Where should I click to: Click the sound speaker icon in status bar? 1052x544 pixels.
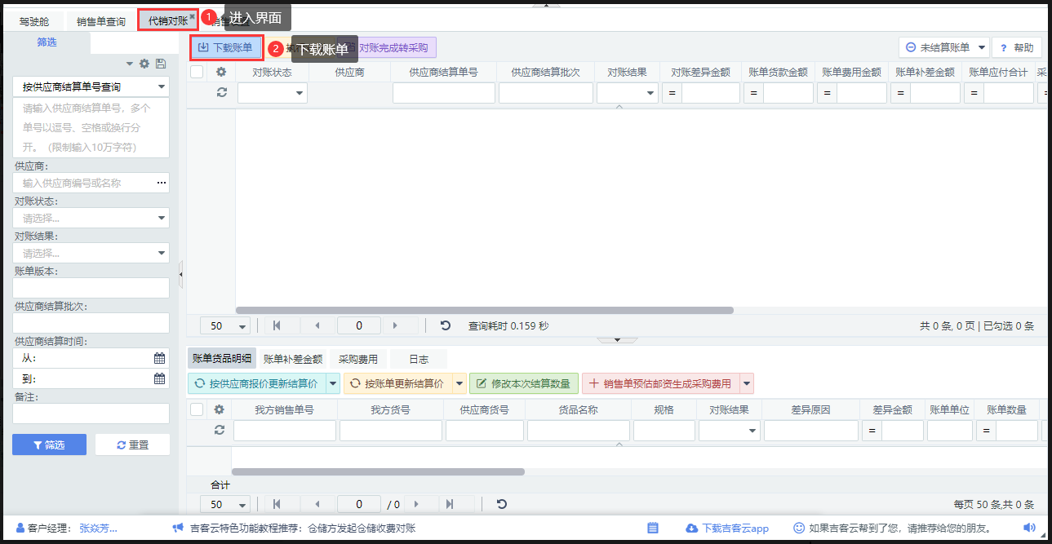[x=1028, y=528]
